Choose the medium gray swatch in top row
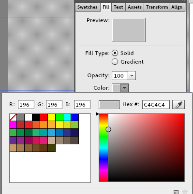Viewport: 193px width, 194px height. 21,117
